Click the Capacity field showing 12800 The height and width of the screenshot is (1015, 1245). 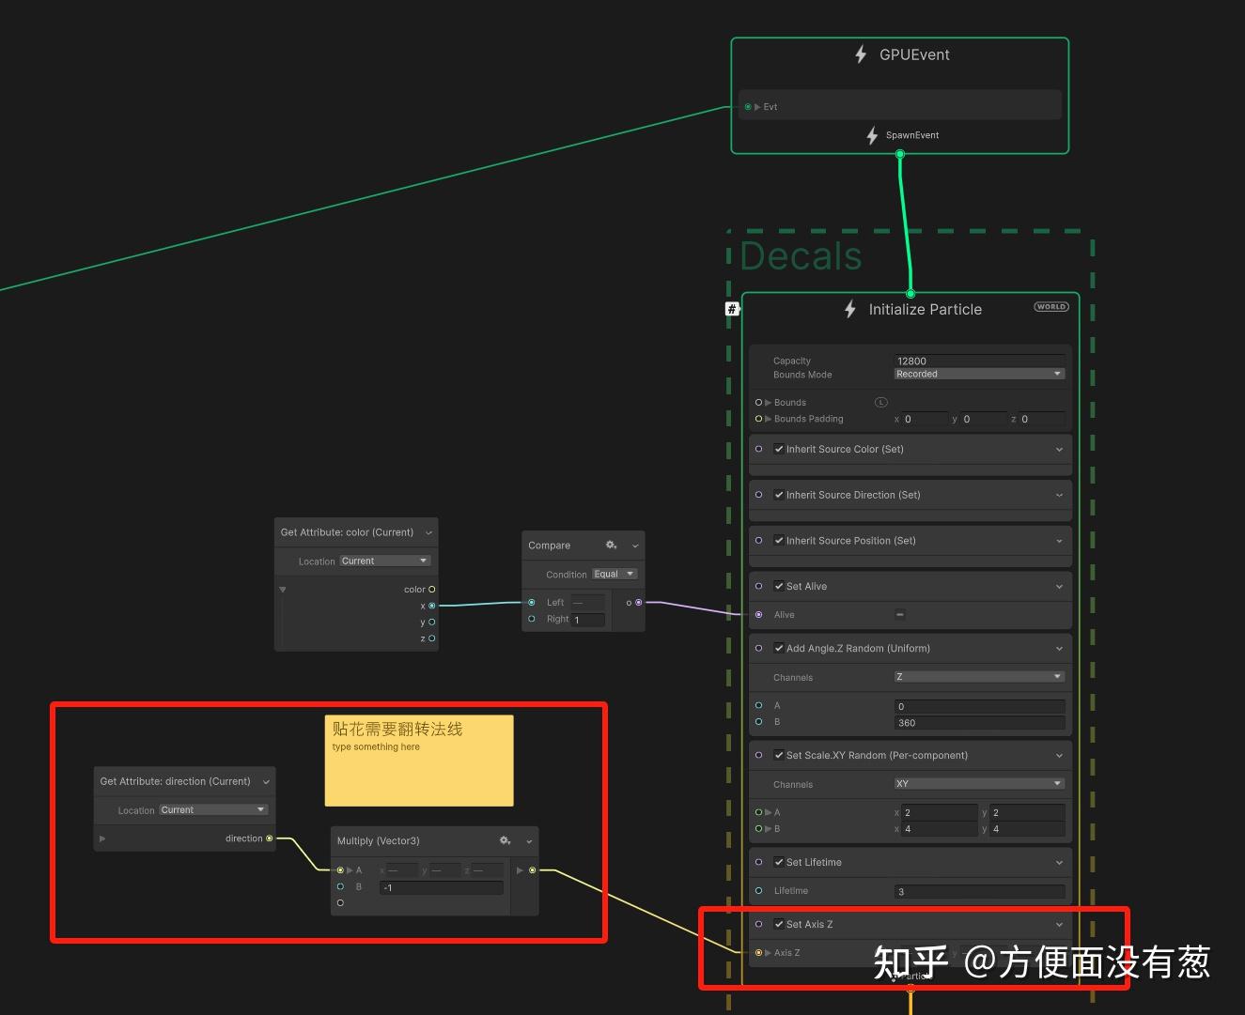[x=979, y=361]
